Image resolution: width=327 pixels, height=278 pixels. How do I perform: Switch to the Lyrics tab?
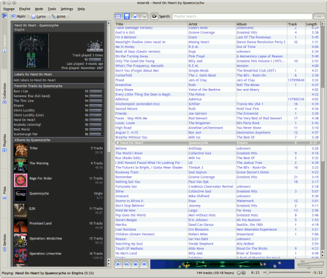click(39, 16)
